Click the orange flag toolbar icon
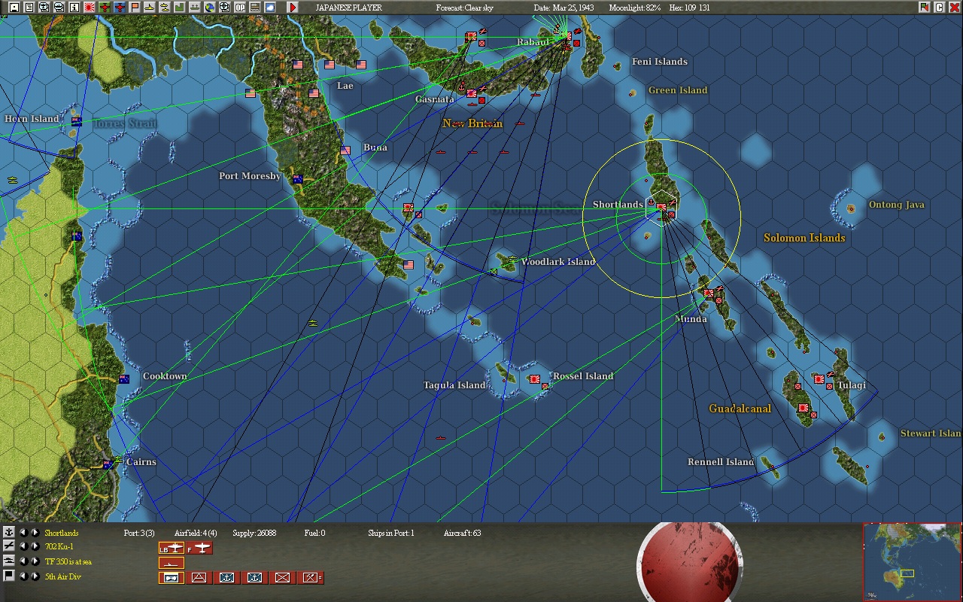Viewport: 963px width, 602px height. [x=135, y=8]
